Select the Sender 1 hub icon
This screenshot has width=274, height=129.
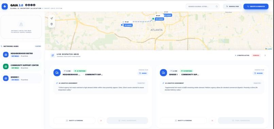[x=6, y=78]
